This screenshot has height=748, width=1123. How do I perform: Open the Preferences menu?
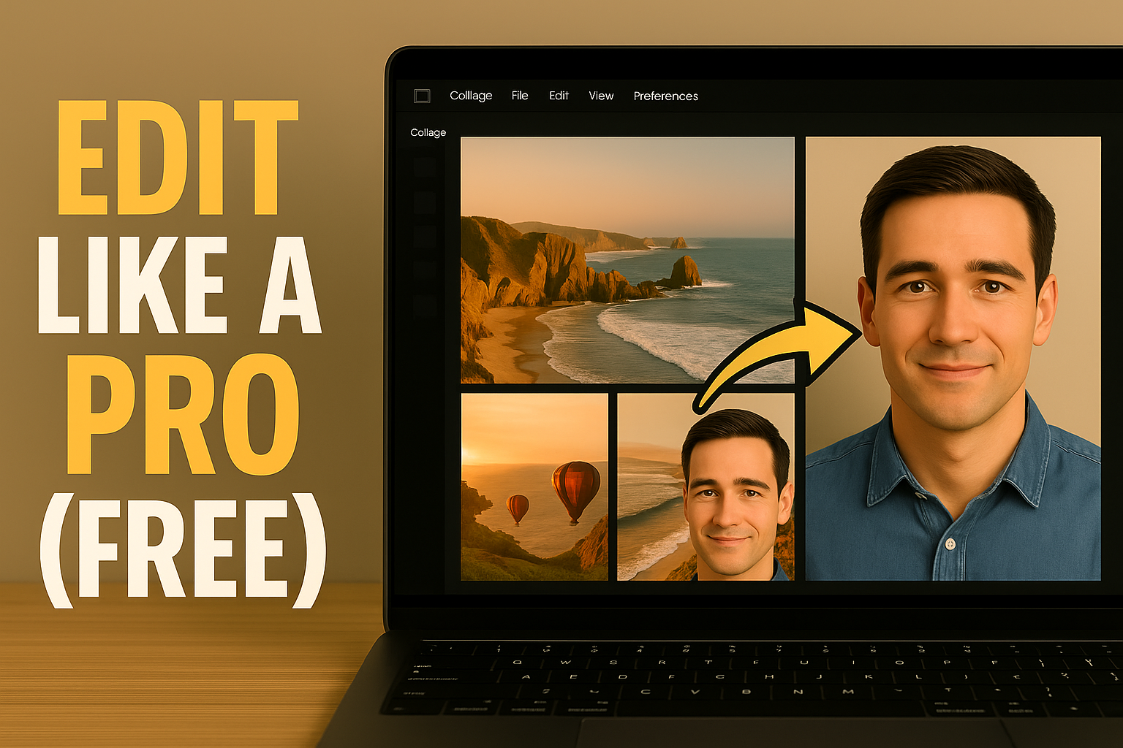[x=665, y=95]
